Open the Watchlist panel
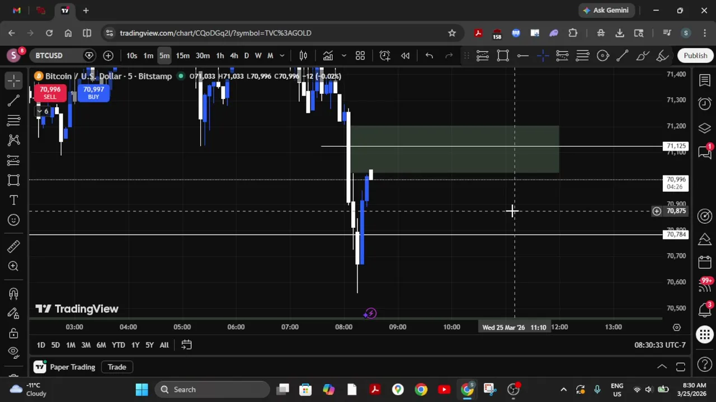Image resolution: width=716 pixels, height=402 pixels. [705, 80]
